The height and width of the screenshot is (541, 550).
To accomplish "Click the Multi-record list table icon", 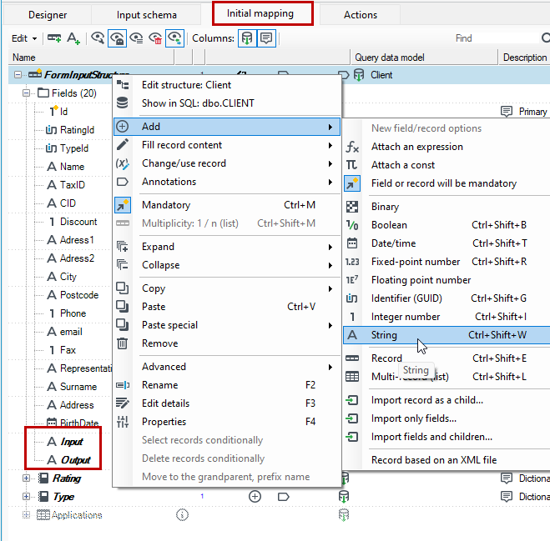I will (352, 377).
